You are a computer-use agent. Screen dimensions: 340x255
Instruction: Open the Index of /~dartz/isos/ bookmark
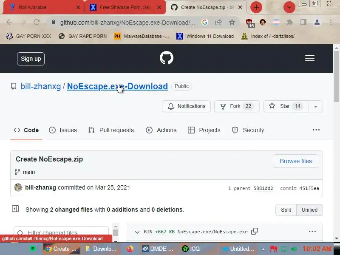268,36
